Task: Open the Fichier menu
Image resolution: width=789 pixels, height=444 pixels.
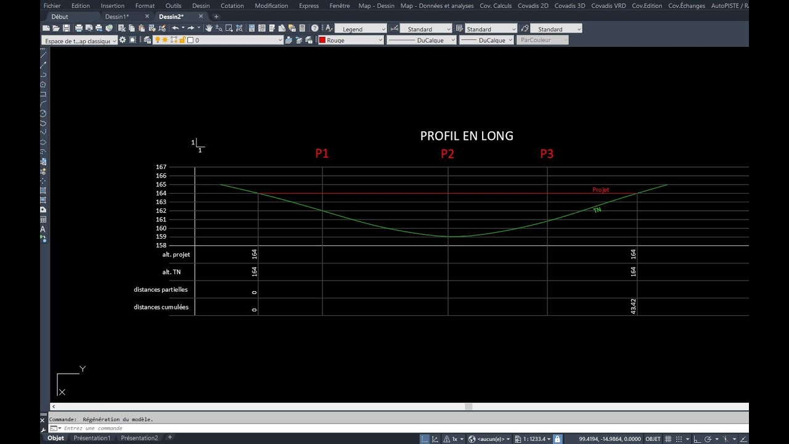Action: (x=52, y=6)
